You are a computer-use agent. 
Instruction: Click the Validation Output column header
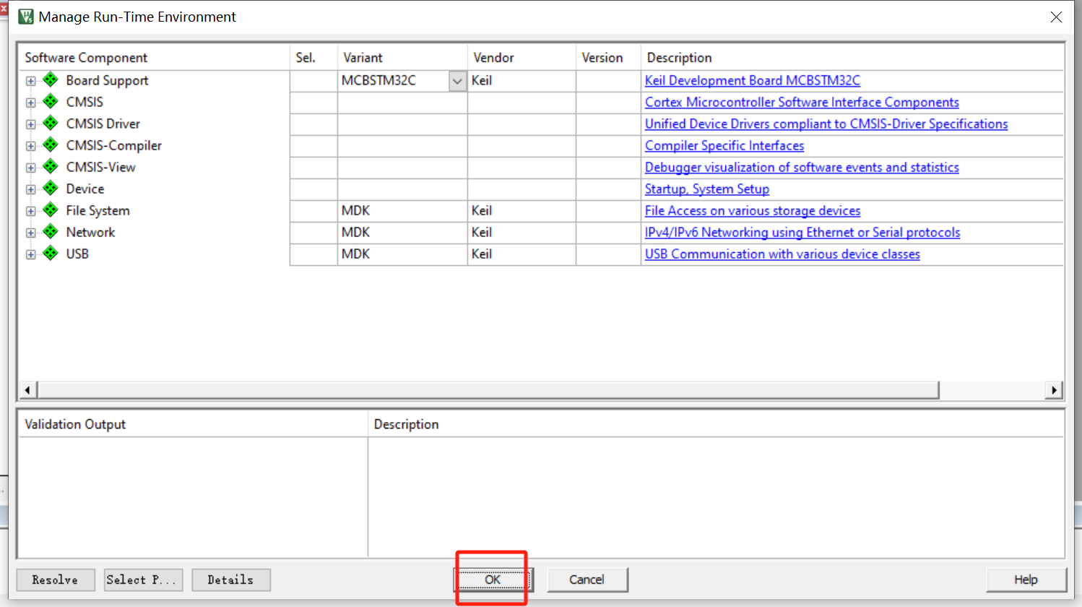click(x=193, y=424)
